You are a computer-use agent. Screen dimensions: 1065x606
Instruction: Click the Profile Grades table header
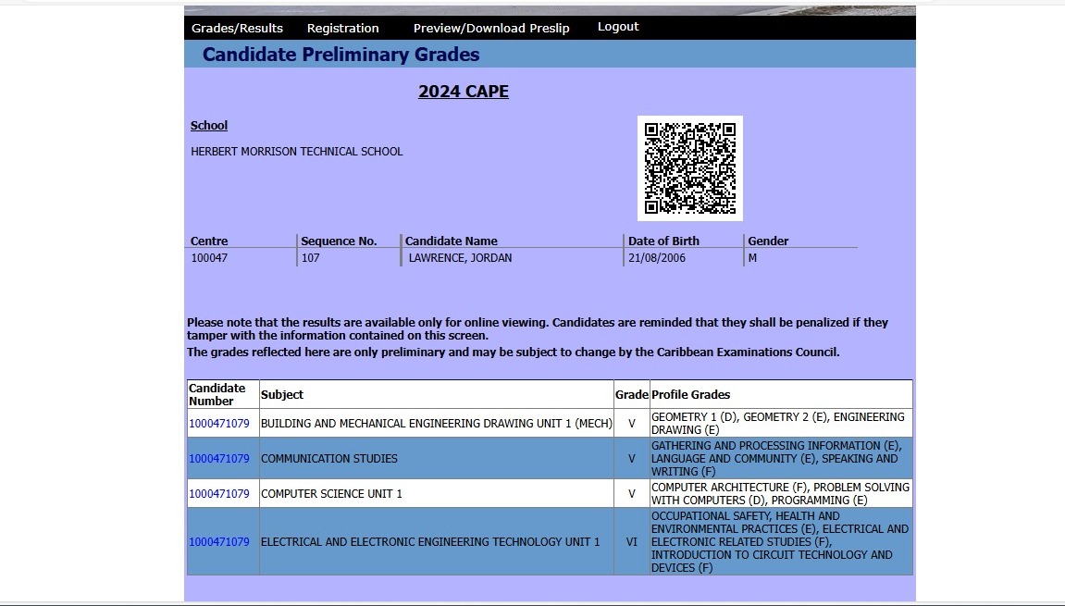(x=691, y=395)
